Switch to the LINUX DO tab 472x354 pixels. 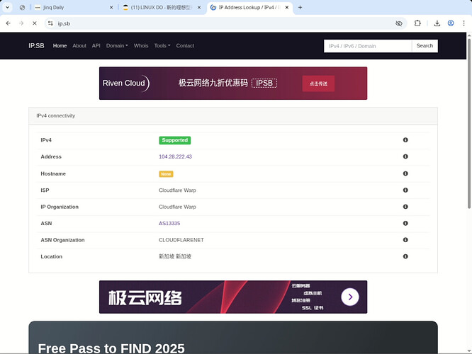click(x=162, y=8)
